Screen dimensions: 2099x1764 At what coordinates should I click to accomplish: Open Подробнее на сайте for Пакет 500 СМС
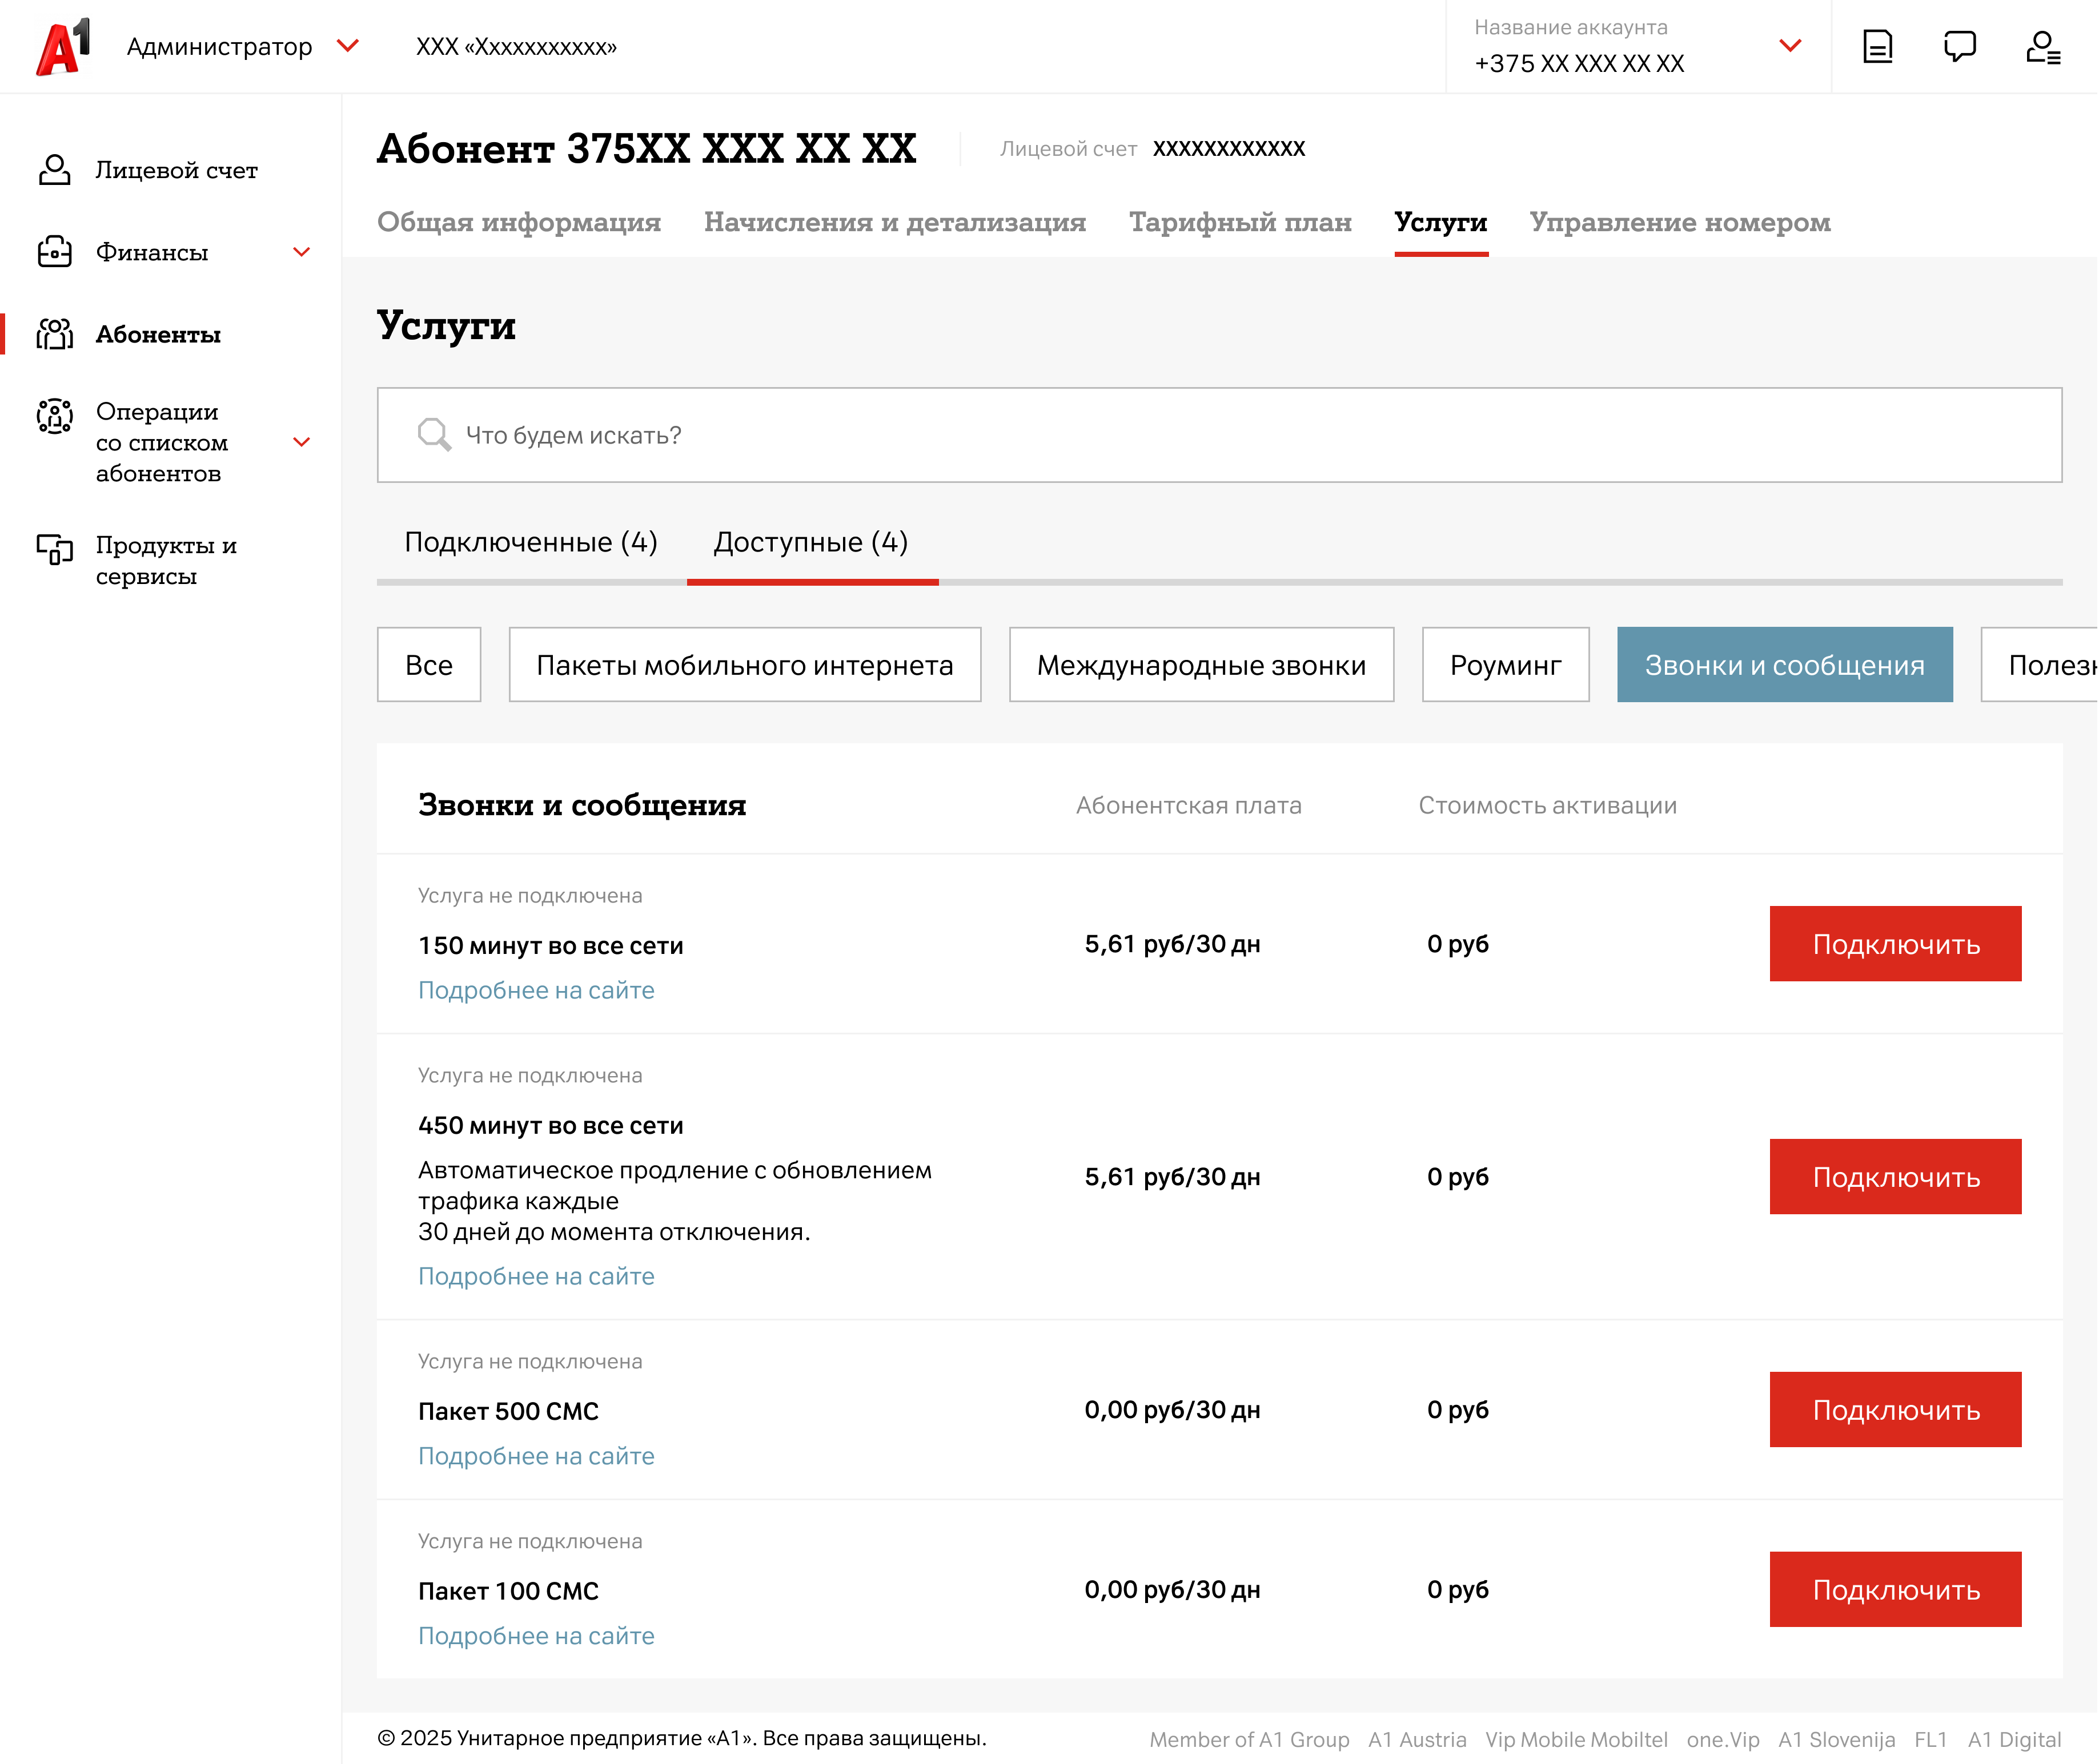pos(536,1456)
